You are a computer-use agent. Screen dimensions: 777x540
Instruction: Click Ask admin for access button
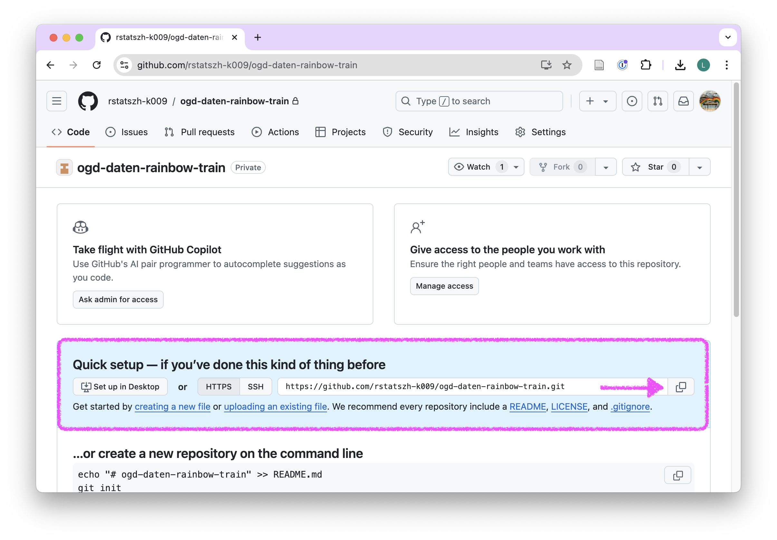118,299
